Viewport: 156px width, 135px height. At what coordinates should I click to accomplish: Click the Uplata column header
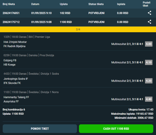point(64,4)
